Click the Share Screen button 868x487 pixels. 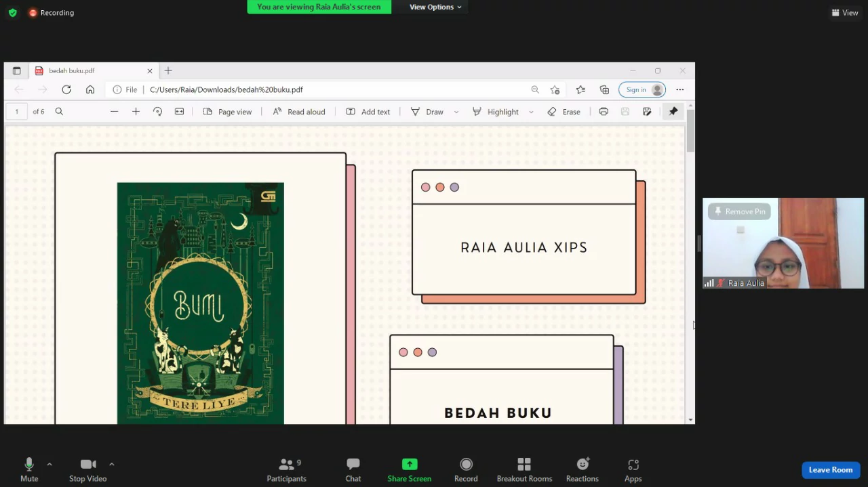[410, 469]
